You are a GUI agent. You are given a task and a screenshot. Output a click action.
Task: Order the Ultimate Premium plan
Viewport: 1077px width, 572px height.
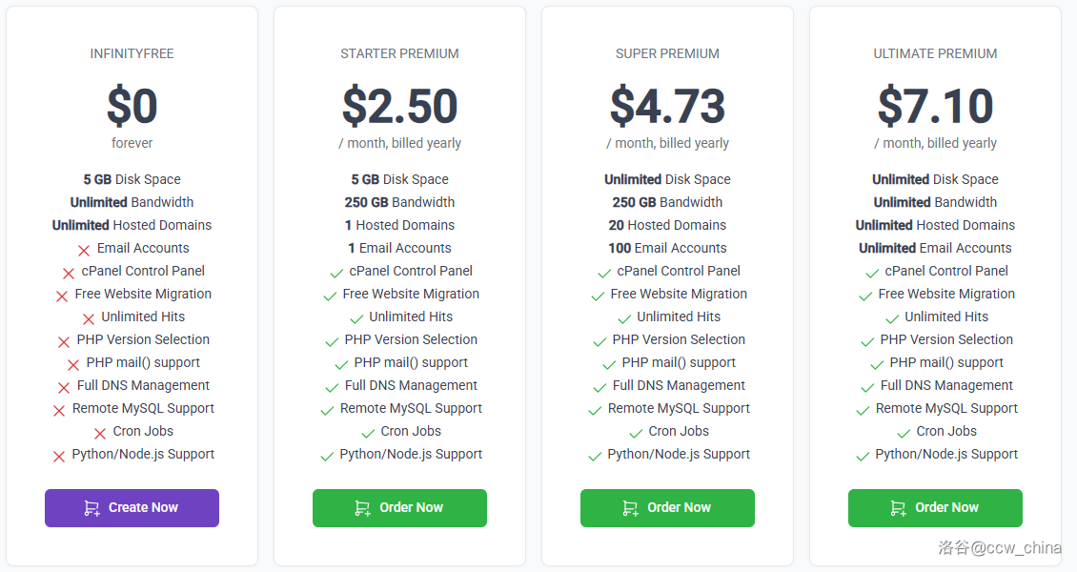click(935, 508)
